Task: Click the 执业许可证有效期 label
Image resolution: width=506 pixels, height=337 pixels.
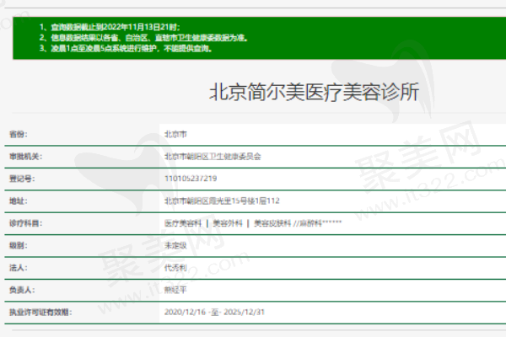Action: [x=40, y=313]
